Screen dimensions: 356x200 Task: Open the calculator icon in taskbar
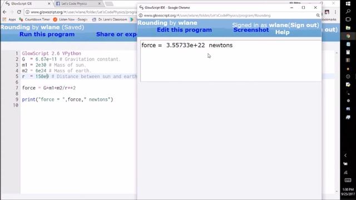[348, 52]
